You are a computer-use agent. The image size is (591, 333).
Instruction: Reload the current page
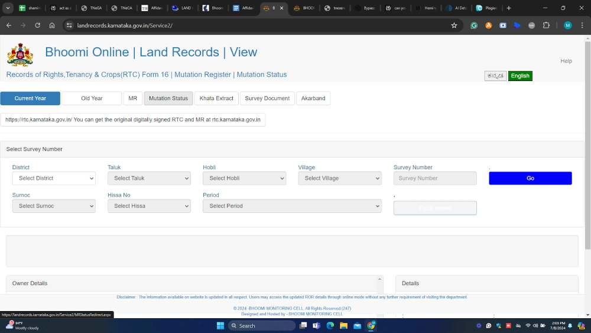pos(37,25)
